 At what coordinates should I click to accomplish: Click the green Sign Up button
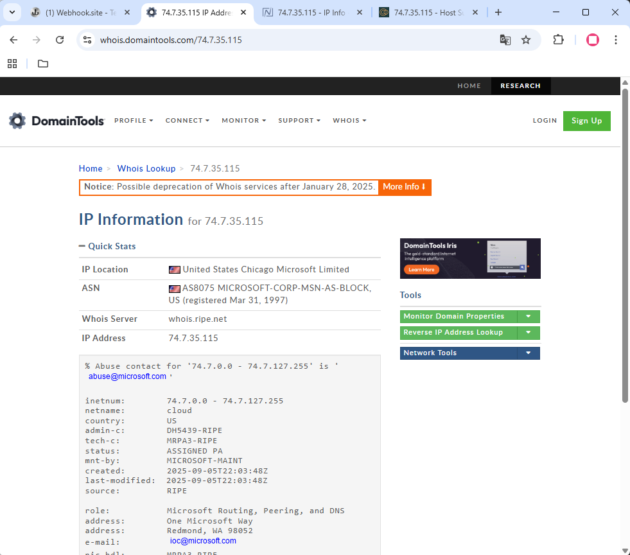(x=586, y=121)
